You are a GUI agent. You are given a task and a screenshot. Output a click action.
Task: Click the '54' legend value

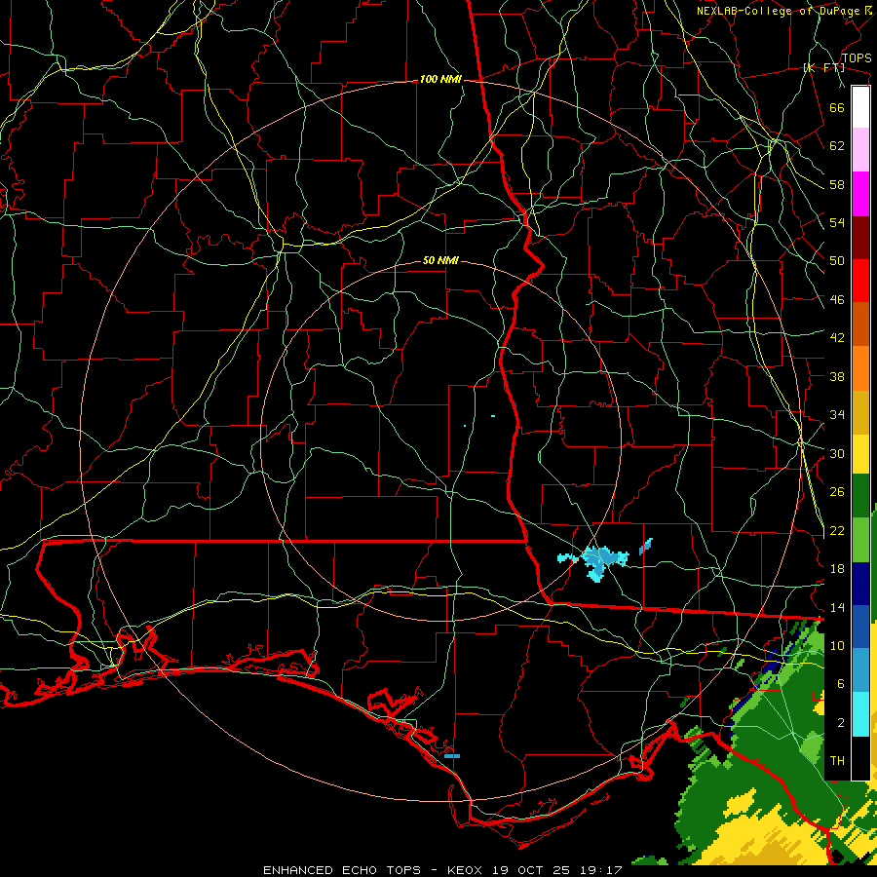837,222
